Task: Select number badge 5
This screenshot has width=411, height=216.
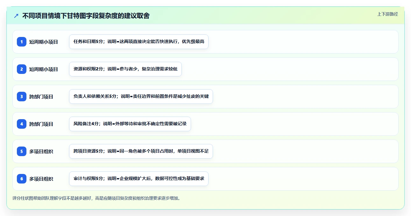Action: tap(22, 151)
